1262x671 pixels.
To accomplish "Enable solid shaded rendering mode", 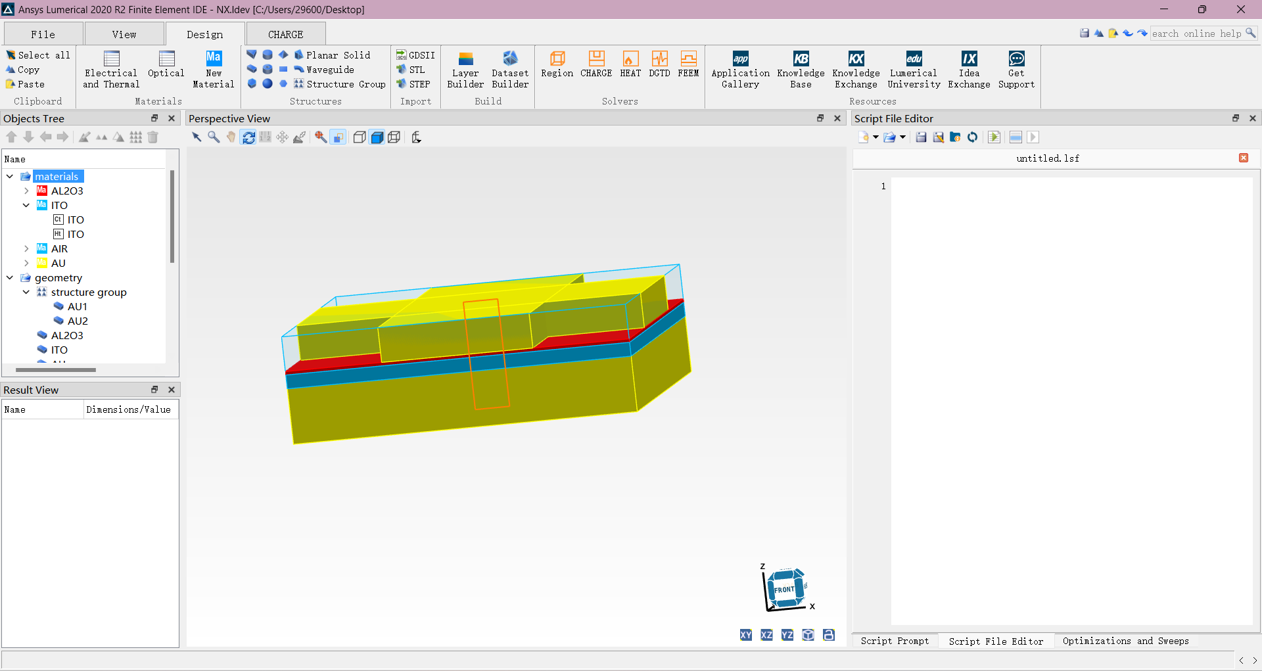I will click(x=377, y=137).
